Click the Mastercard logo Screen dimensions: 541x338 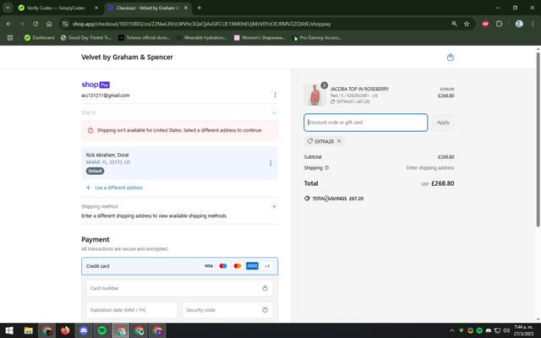238,266
